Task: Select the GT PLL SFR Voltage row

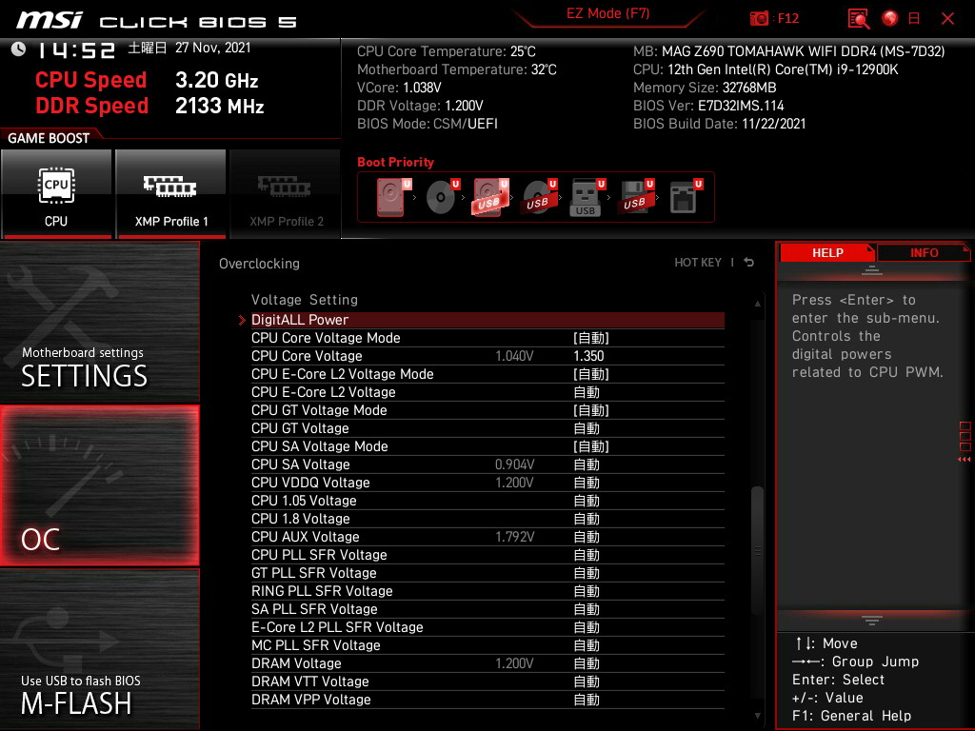Action: tap(487, 573)
